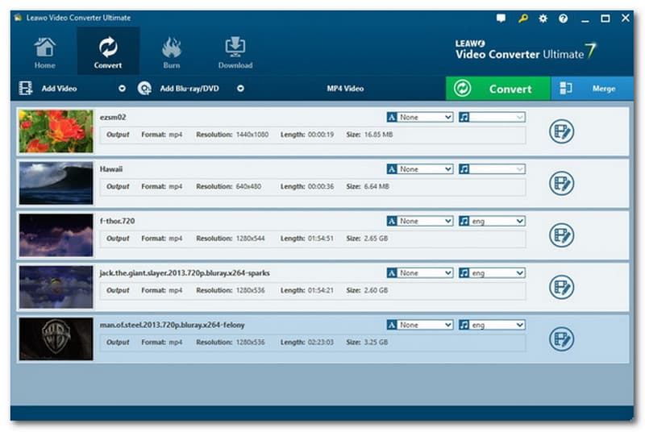Expand the Add Video dropdown arrow
The width and height of the screenshot is (645, 432).
coord(123,89)
